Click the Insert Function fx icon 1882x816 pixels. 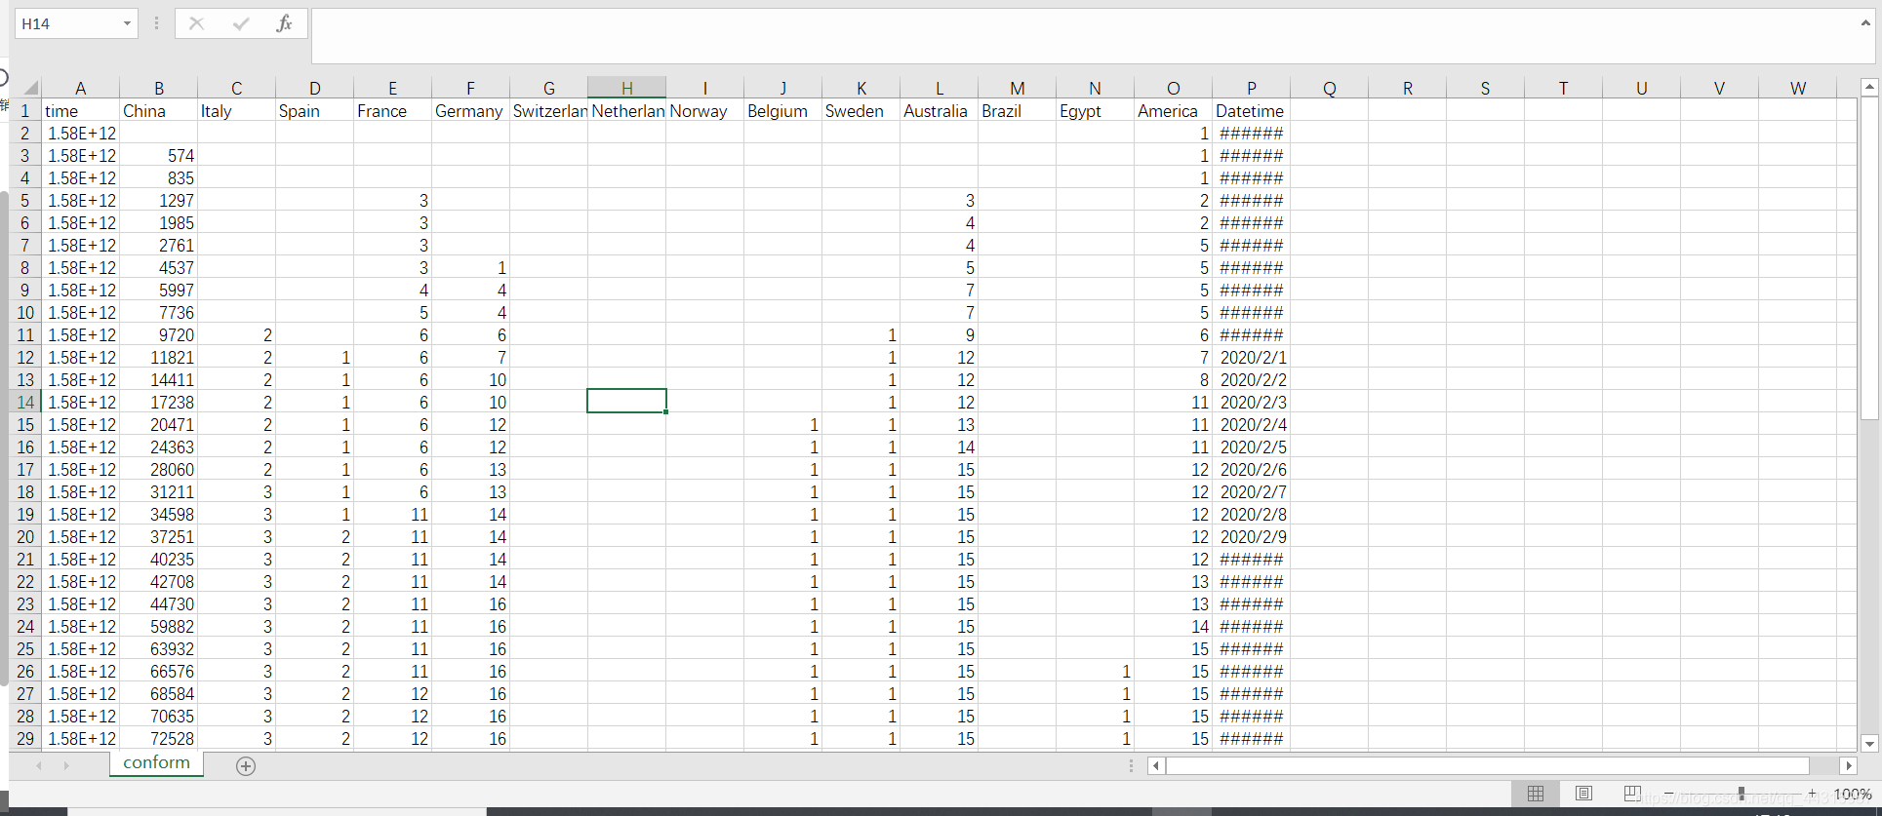point(284,23)
